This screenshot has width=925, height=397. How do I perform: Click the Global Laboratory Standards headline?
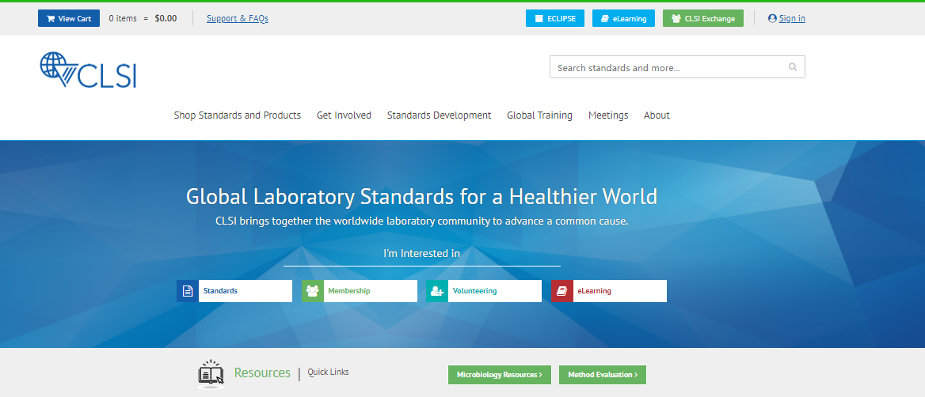pos(422,196)
